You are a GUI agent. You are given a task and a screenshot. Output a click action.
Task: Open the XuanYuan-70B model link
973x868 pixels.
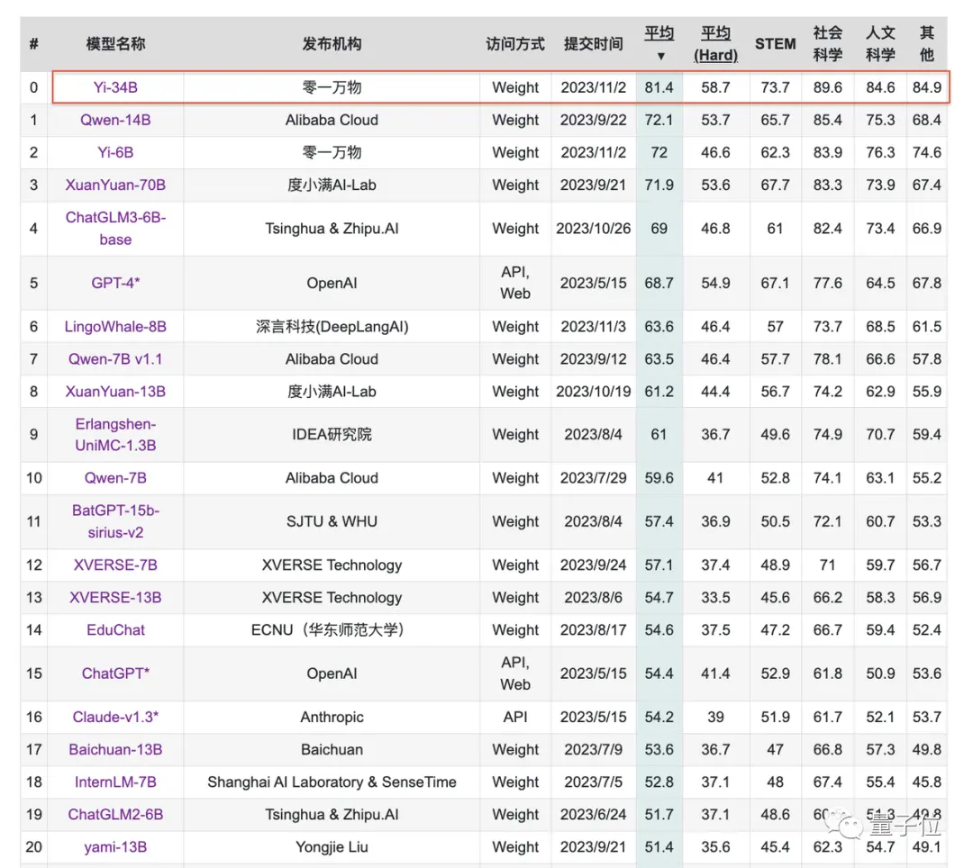(115, 185)
